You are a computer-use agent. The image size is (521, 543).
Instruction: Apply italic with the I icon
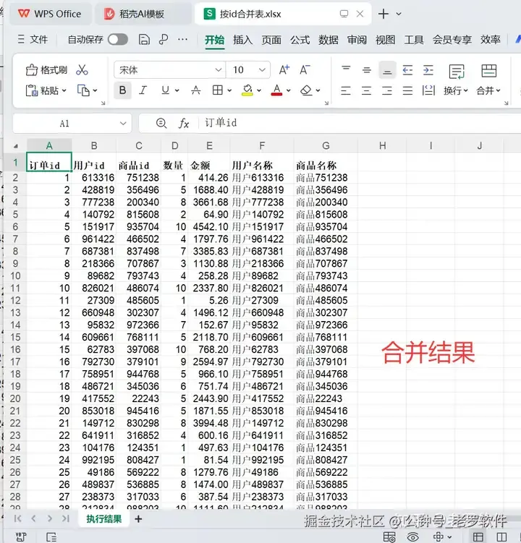(143, 90)
